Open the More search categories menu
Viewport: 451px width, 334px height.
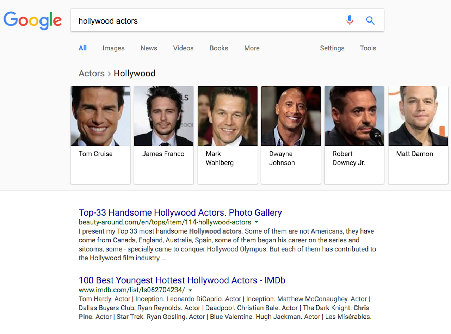click(252, 48)
